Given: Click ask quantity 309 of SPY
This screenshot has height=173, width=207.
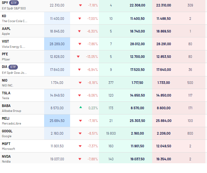Looking at the screenshot, I should tap(190, 5).
